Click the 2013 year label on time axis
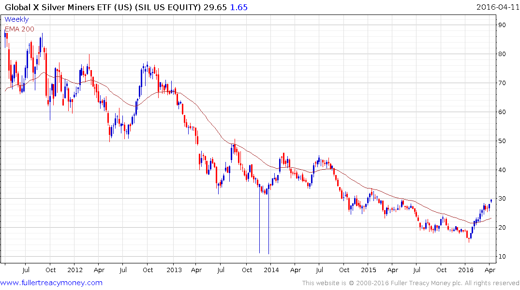The width and height of the screenshot is (520, 290). [x=174, y=270]
